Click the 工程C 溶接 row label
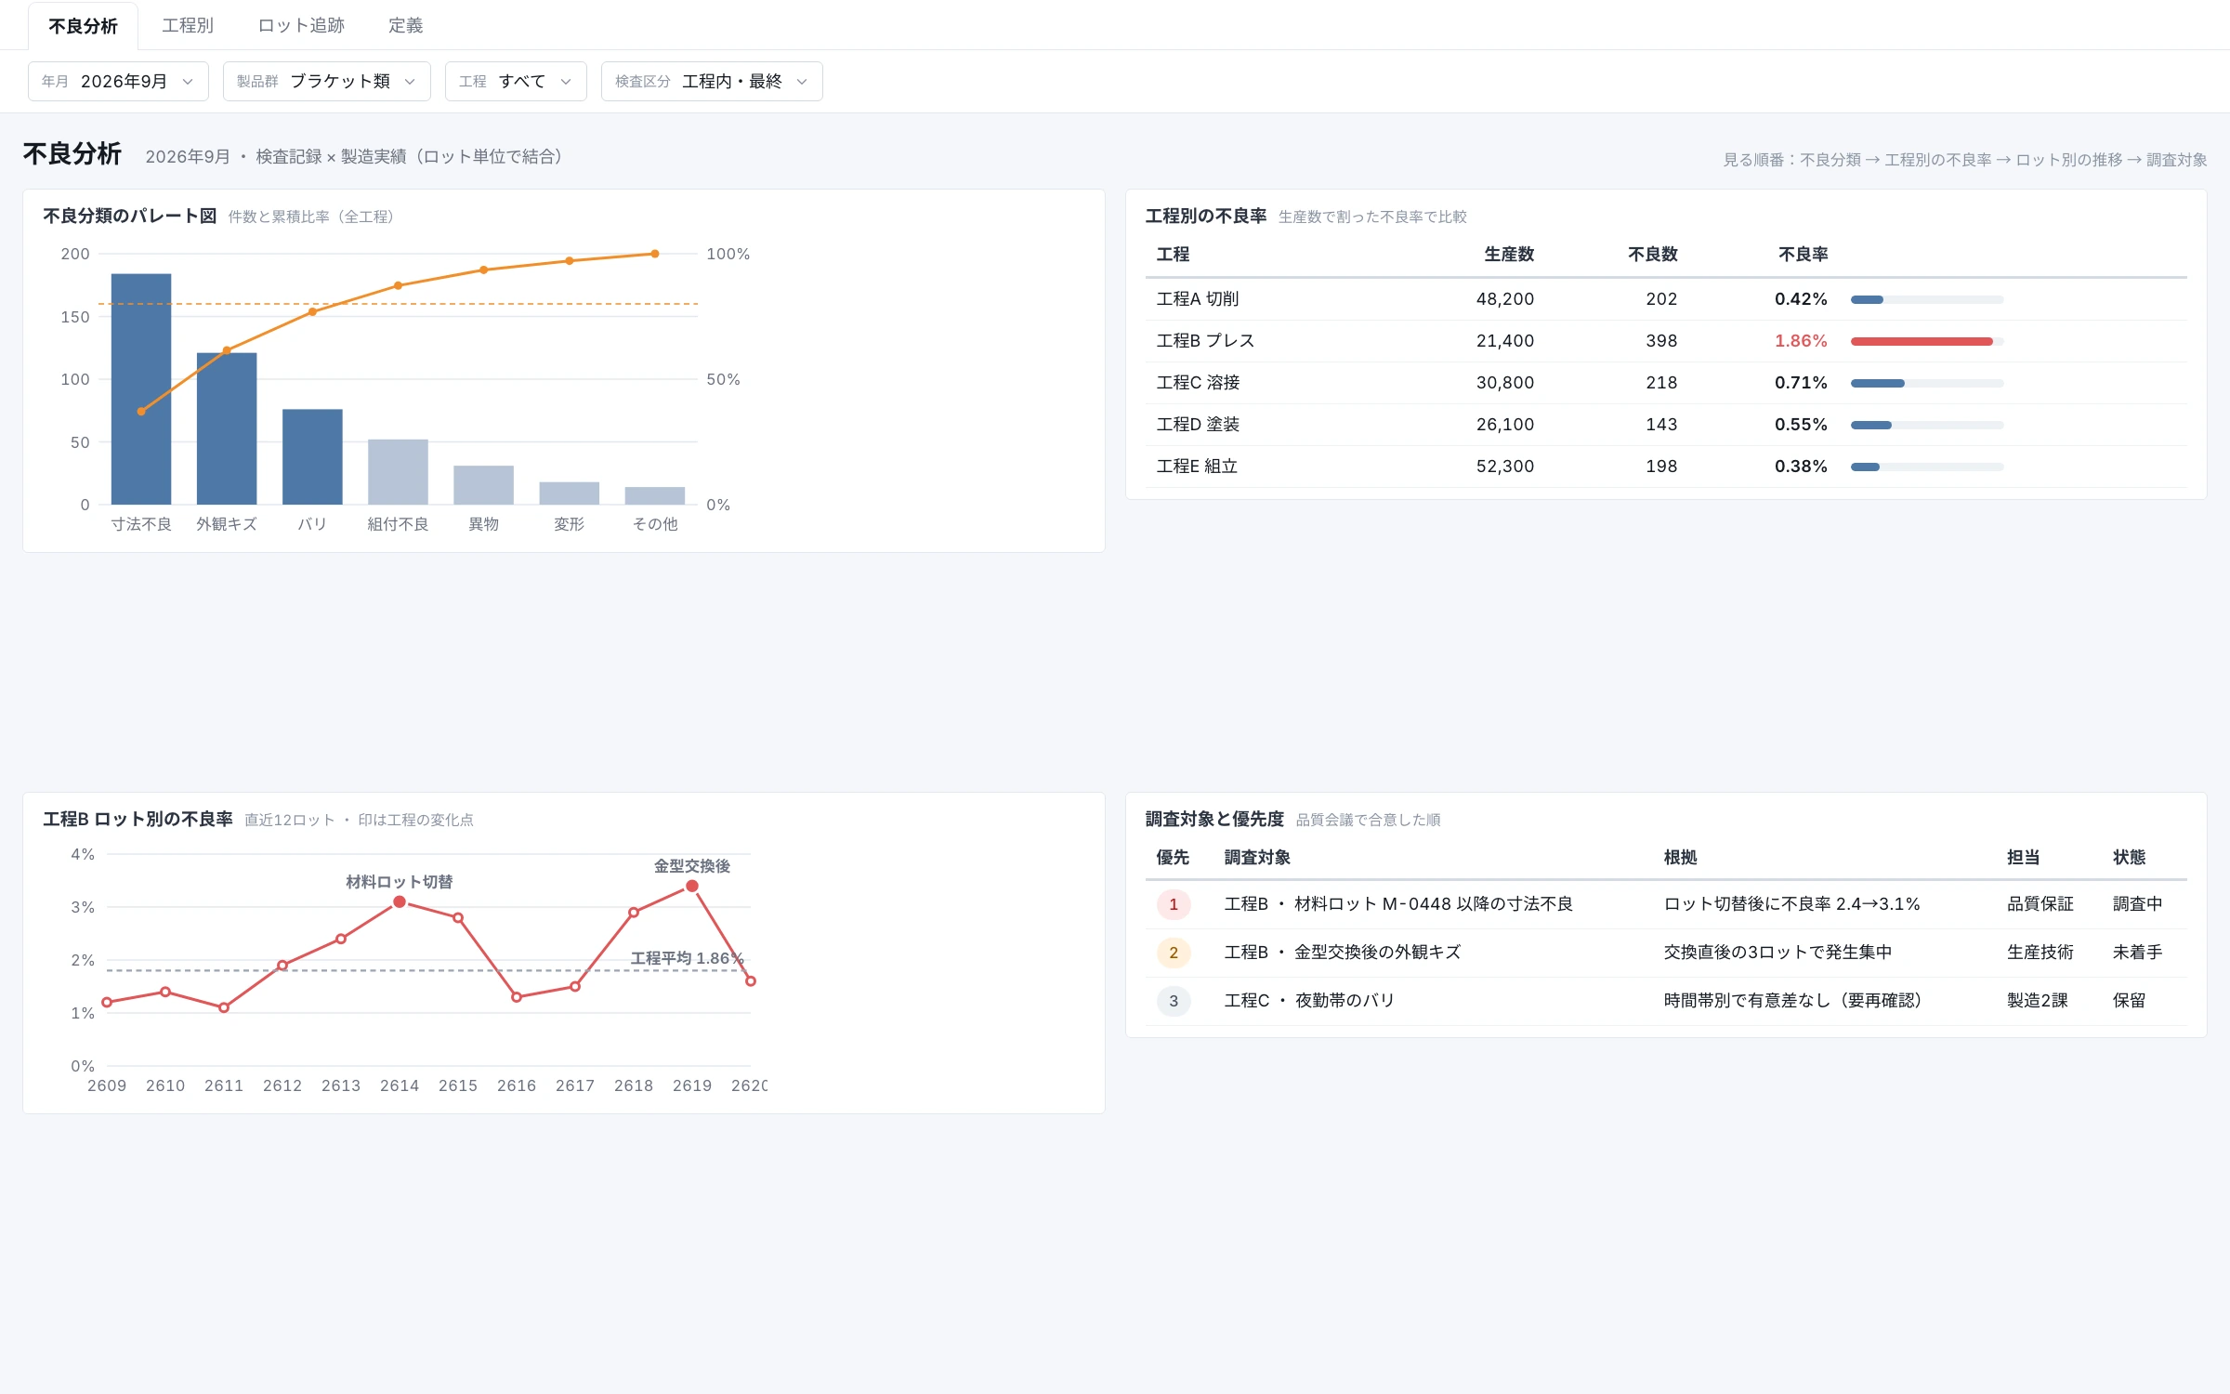Viewport: 2230px width, 1394px height. 1198,383
